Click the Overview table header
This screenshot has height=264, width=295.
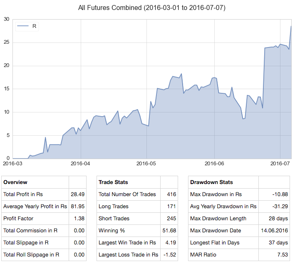click(x=15, y=182)
